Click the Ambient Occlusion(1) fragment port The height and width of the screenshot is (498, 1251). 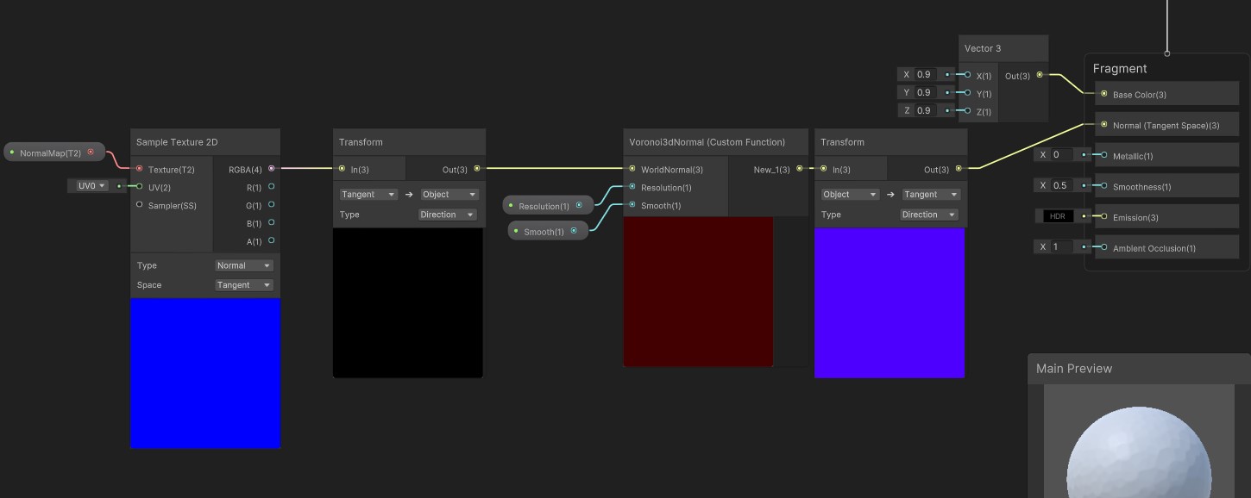click(x=1103, y=247)
